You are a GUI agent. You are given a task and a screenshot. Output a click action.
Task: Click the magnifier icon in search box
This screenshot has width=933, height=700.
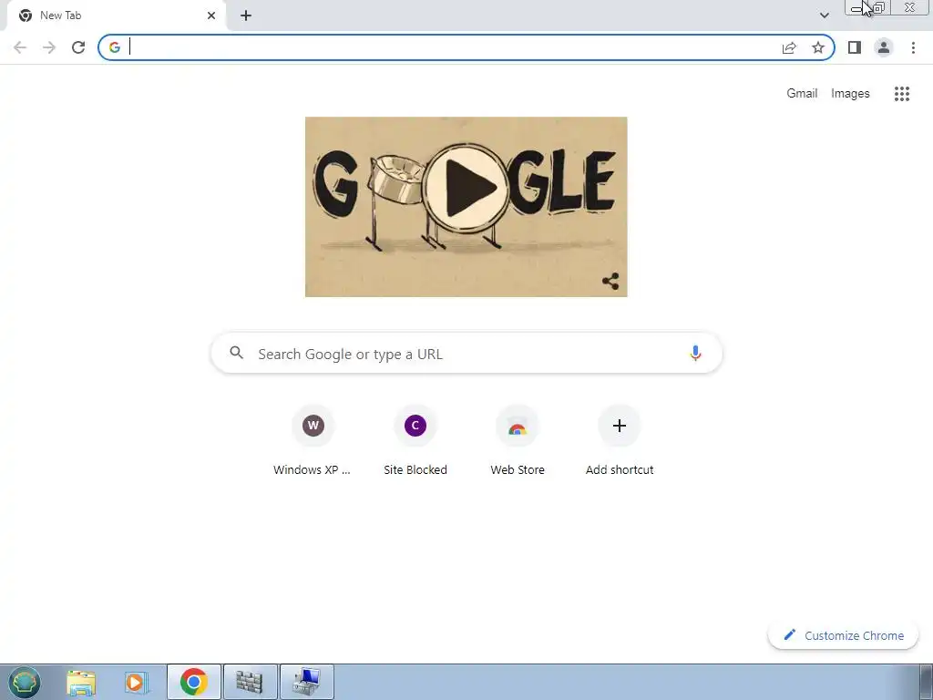tap(237, 353)
